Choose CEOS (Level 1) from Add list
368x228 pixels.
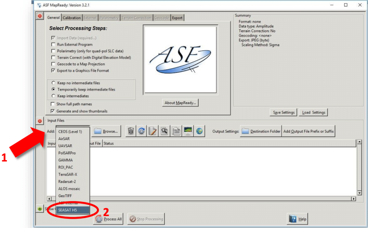coord(73,131)
